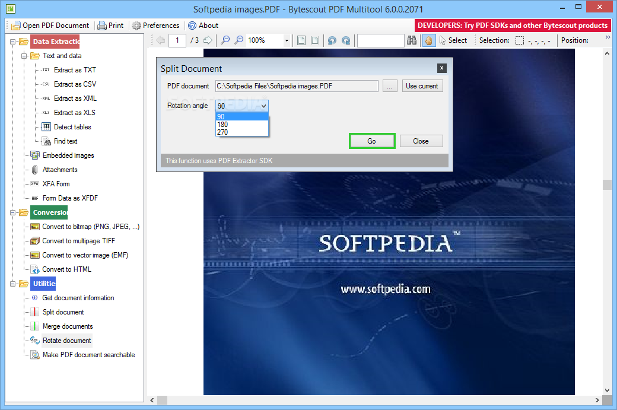Collapse the Text and data node
The image size is (617, 410).
click(x=24, y=56)
